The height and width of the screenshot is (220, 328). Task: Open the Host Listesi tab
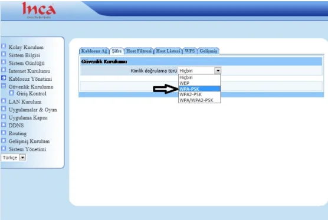coord(168,51)
